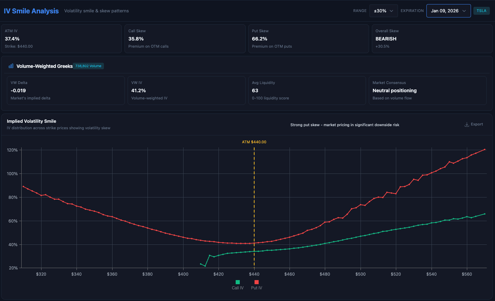Click the Put IV legend label
This screenshot has width=495, height=301.
pyautogui.click(x=257, y=288)
